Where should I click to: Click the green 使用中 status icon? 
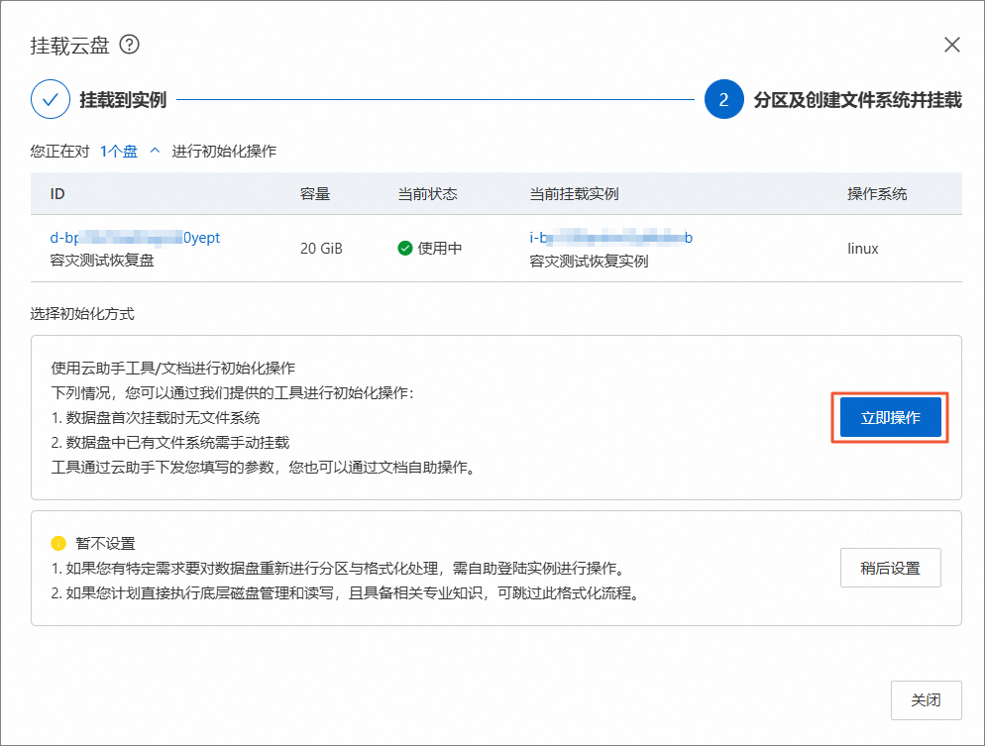[x=405, y=248]
